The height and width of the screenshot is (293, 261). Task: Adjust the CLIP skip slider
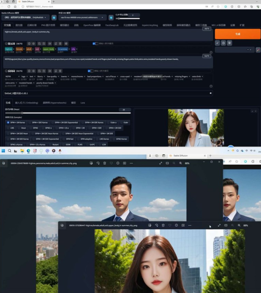(x=128, y=19)
